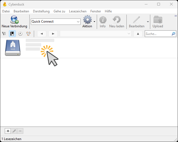Switch to the outline browser view
The width and height of the screenshot is (178, 142).
4,34
